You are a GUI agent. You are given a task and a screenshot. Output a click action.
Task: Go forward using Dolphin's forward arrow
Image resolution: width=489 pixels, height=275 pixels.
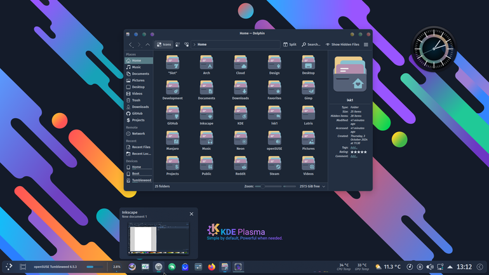[x=139, y=44]
